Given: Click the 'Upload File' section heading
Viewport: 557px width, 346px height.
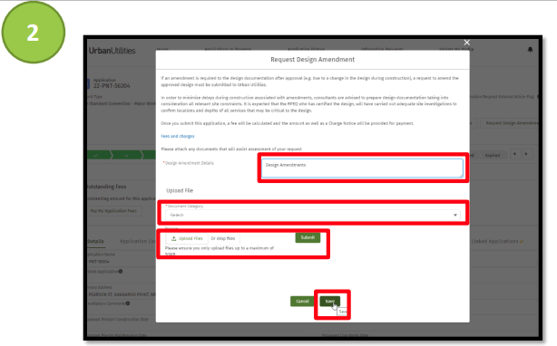Looking at the screenshot, I should coord(180,191).
